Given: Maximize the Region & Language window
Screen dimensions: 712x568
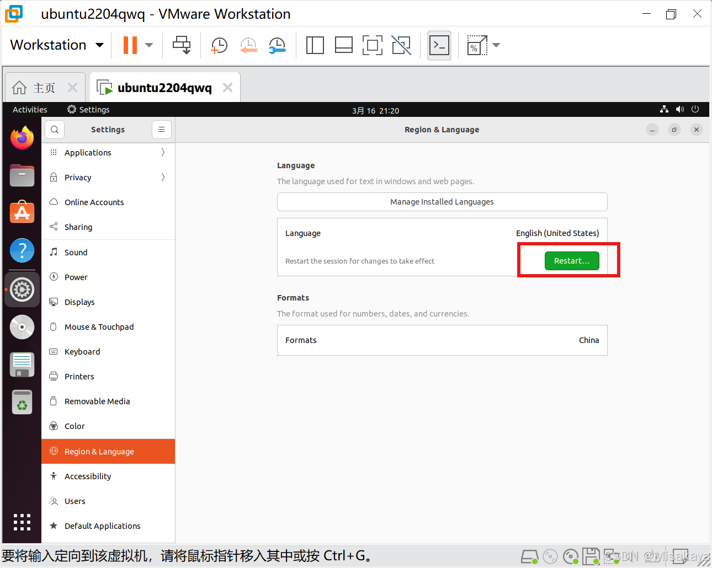Looking at the screenshot, I should 674,130.
